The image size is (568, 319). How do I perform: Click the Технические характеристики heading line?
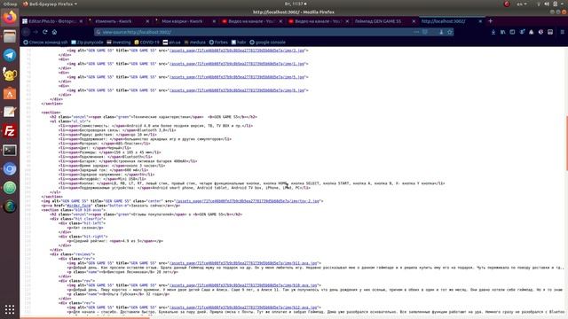[154, 117]
